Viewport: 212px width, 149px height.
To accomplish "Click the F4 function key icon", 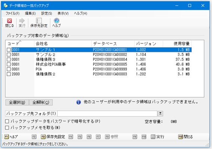I will point(70,137).
